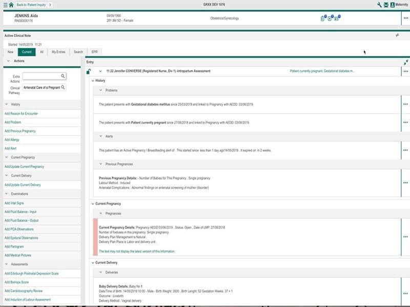Collapse Current Delivery group in sidebar
The height and width of the screenshot is (307, 410).
click(7, 176)
